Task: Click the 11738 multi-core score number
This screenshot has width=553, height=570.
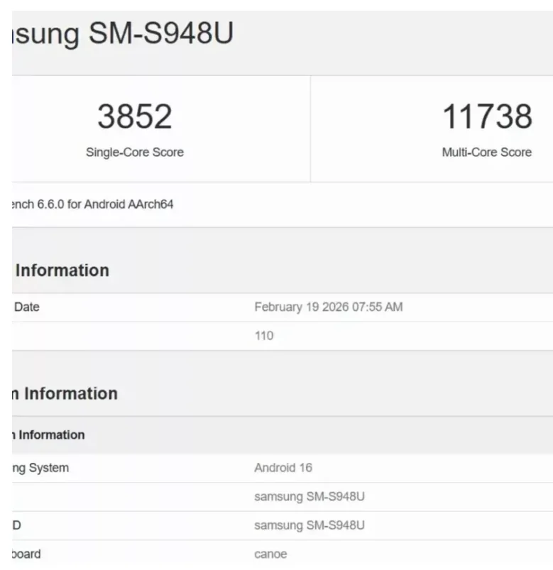Action: point(487,116)
